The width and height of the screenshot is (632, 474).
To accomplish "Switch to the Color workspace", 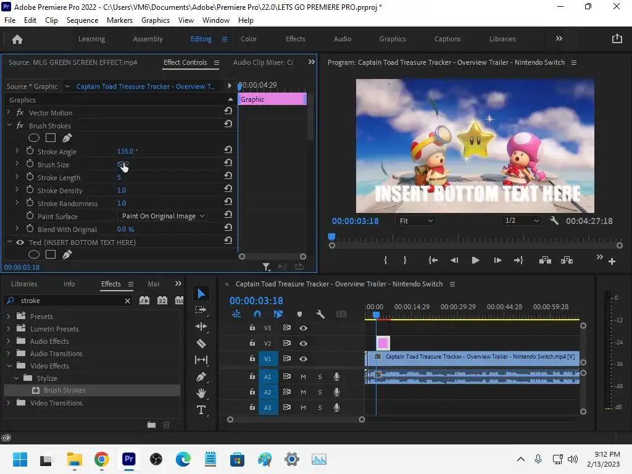I will point(248,39).
